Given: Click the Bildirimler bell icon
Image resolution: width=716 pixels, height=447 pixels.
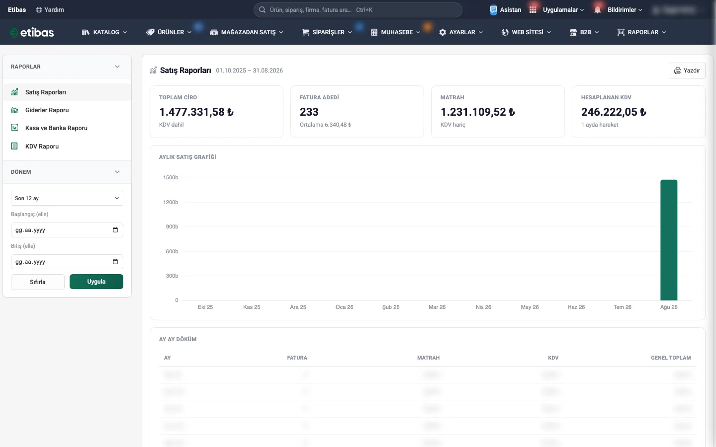Looking at the screenshot, I should click(598, 10).
